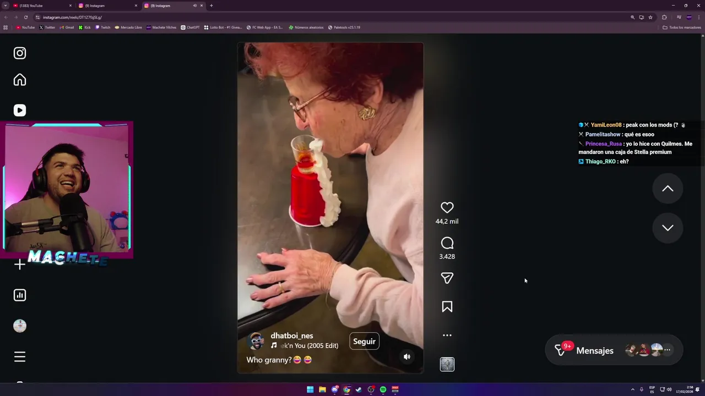This screenshot has height=396, width=705.
Task: Open the Todos los marcadores folder
Action: pyautogui.click(x=682, y=28)
